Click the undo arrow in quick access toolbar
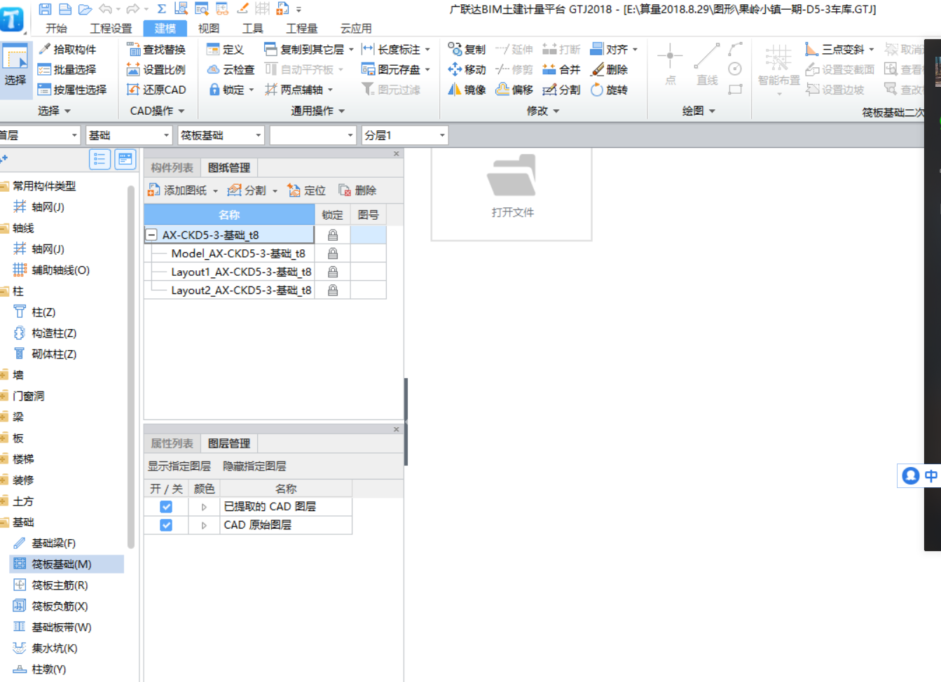 click(105, 9)
